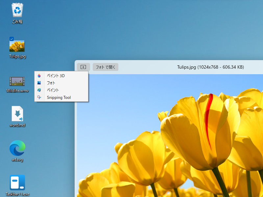The width and height of the screenshot is (263, 197).
Task: Click the tulip photo in the preview window
Action: point(170,136)
